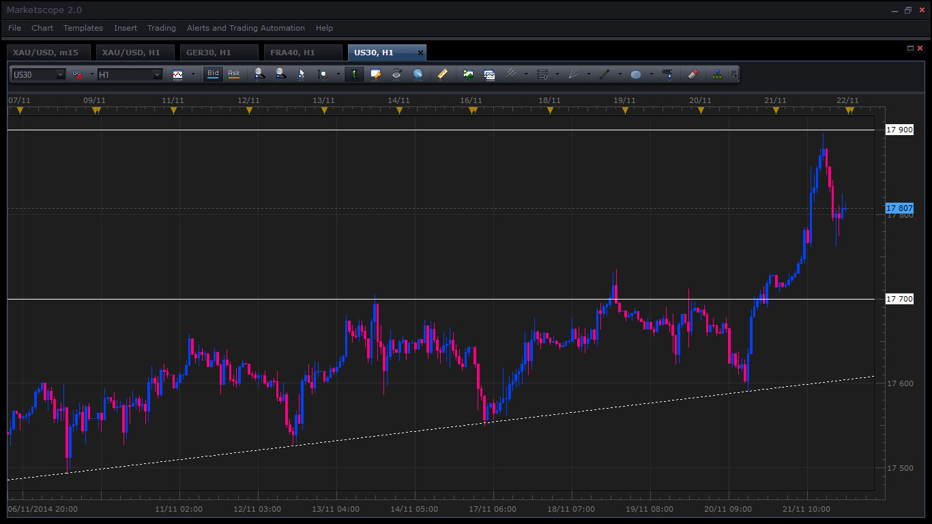This screenshot has width=932, height=524.
Task: Open the Chart menu
Action: pyautogui.click(x=42, y=28)
